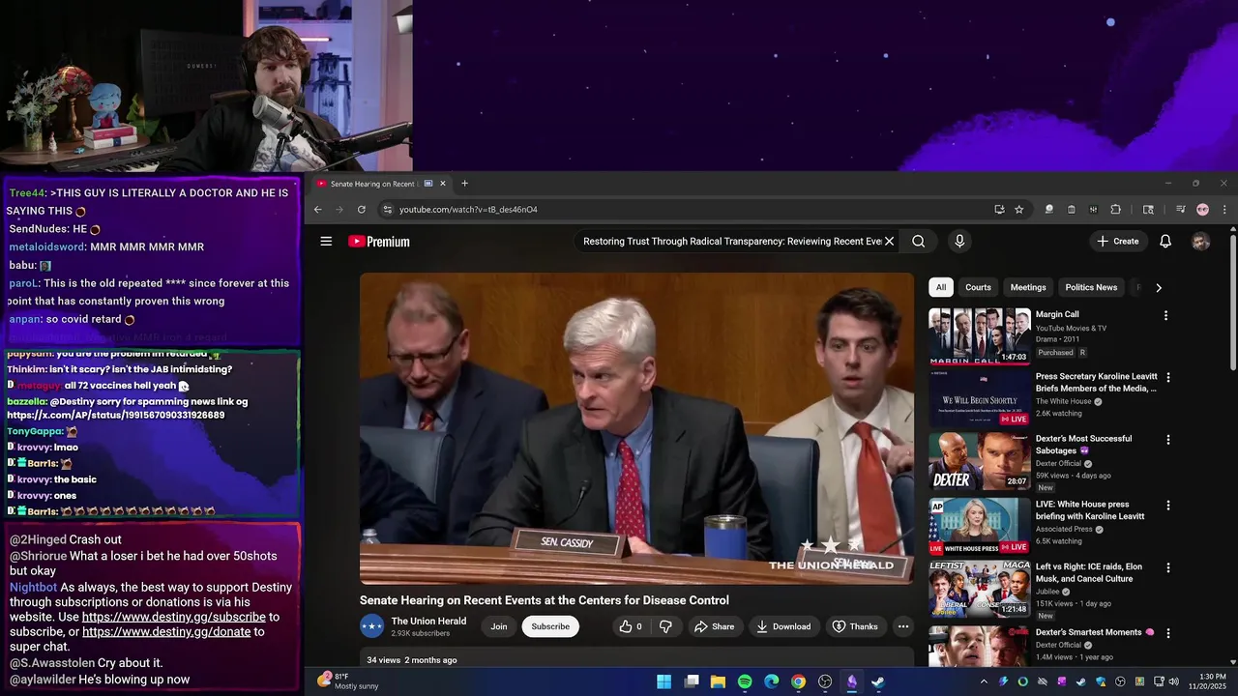Click the Create button

coord(1118,242)
